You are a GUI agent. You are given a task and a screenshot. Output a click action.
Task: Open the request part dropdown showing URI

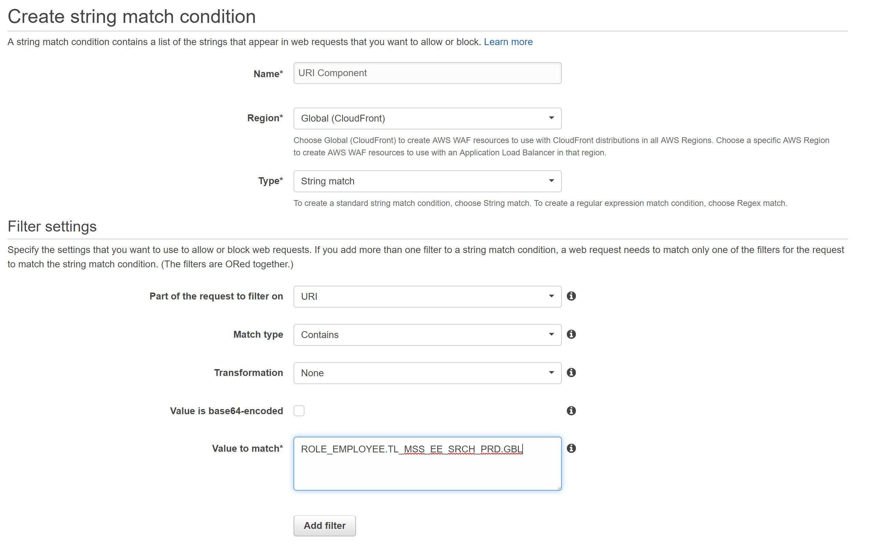427,296
